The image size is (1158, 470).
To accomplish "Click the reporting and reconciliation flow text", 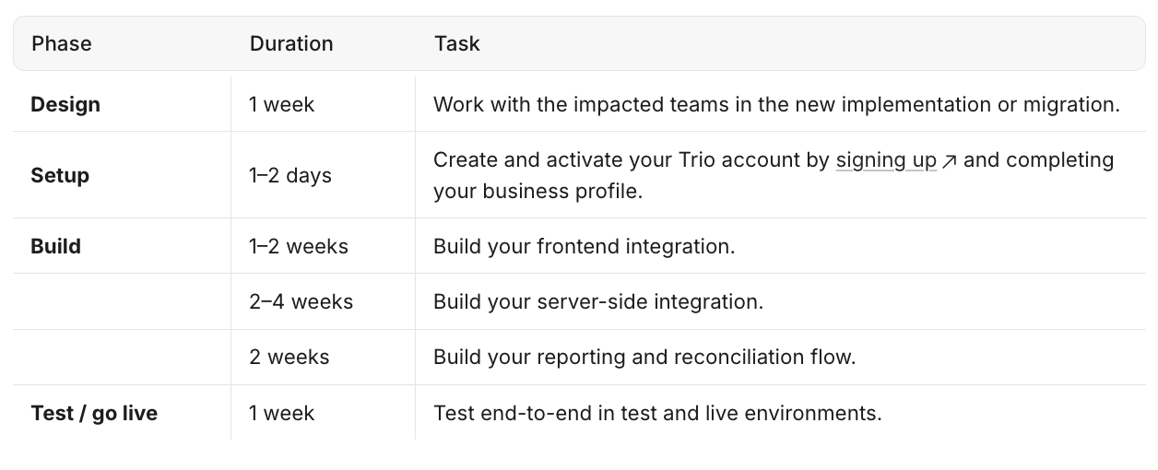I will 644,357.
